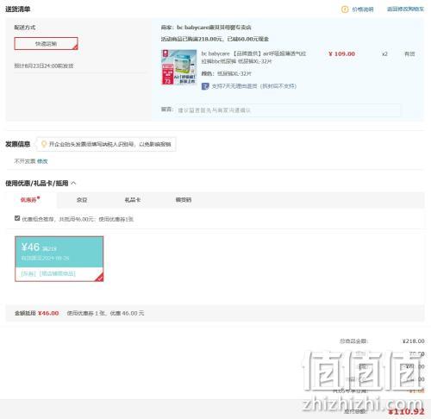The height and width of the screenshot is (419, 431).
Task: Open the 礼品卡 tab
Action: pyautogui.click(x=133, y=200)
